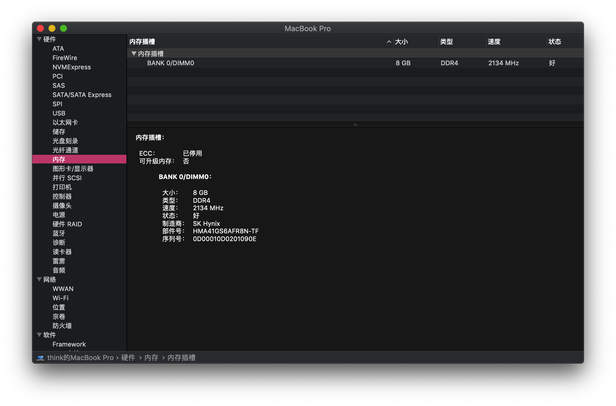616x406 pixels.
Task: Click the 大小 column header
Action: [401, 42]
